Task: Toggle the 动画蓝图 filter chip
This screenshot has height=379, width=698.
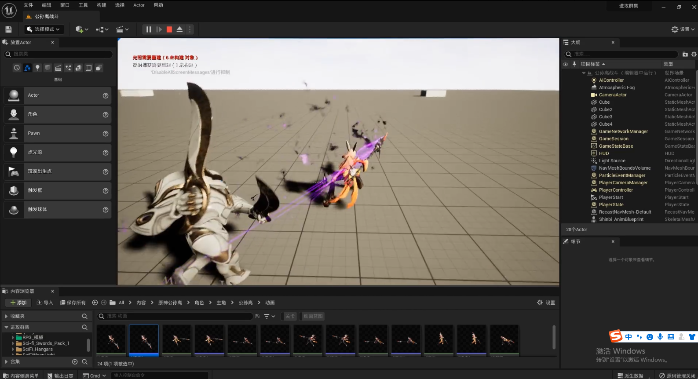Action: pos(313,317)
